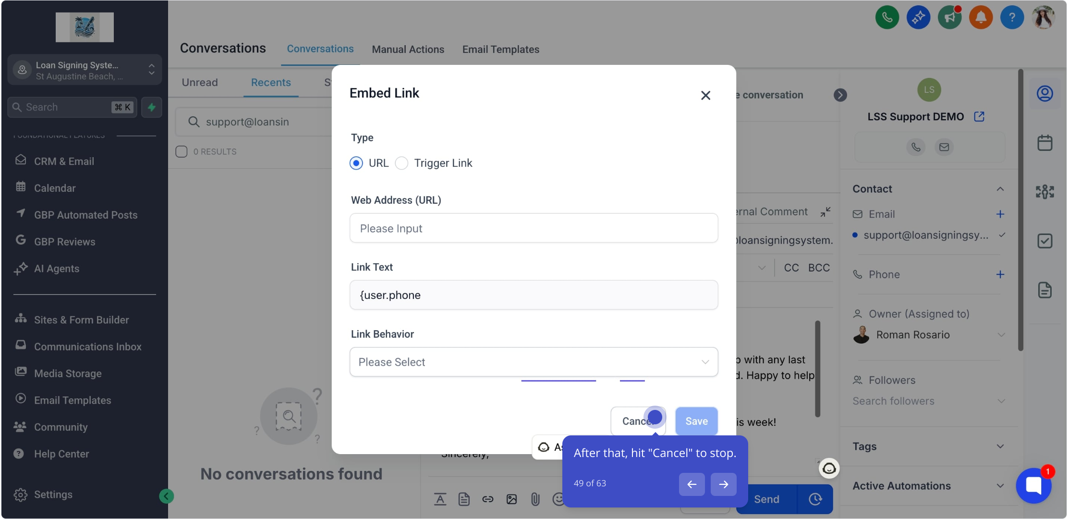Screen dimensions: 1068x519
Task: Switch location via Loan Signing System selector
Action: click(85, 70)
